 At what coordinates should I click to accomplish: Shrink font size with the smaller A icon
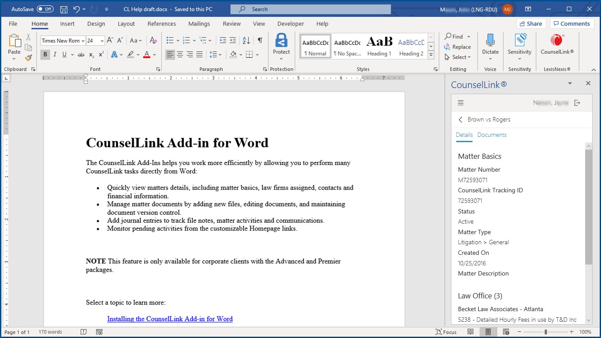tap(120, 40)
